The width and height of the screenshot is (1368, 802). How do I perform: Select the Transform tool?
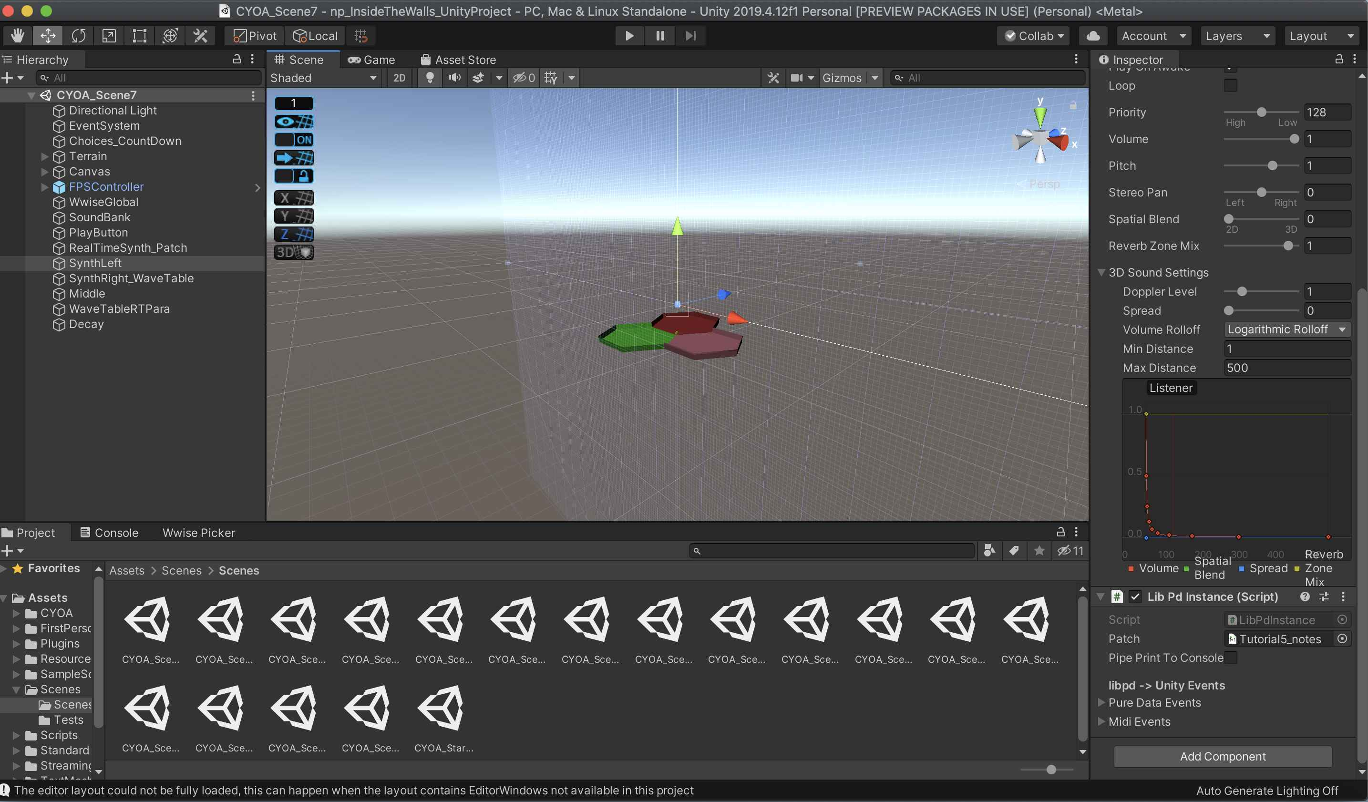(x=170, y=36)
